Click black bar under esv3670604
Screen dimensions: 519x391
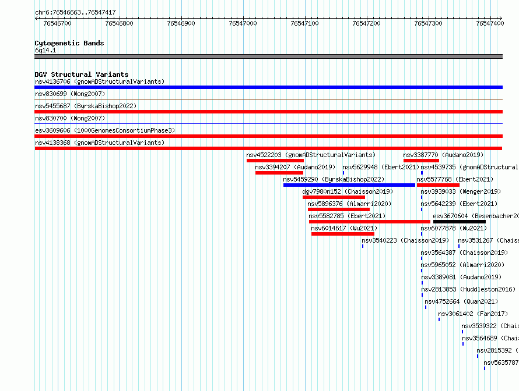point(460,222)
